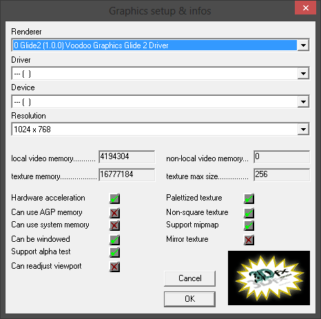Viewport: 321px width, 319px height.
Task: Click the local video memory field
Action: click(127, 156)
